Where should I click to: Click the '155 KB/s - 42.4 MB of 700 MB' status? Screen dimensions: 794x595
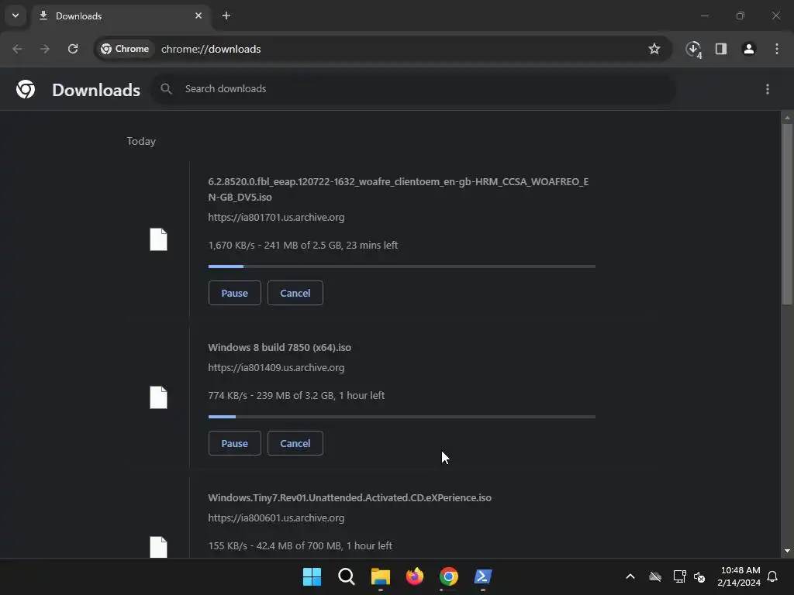tap(300, 545)
